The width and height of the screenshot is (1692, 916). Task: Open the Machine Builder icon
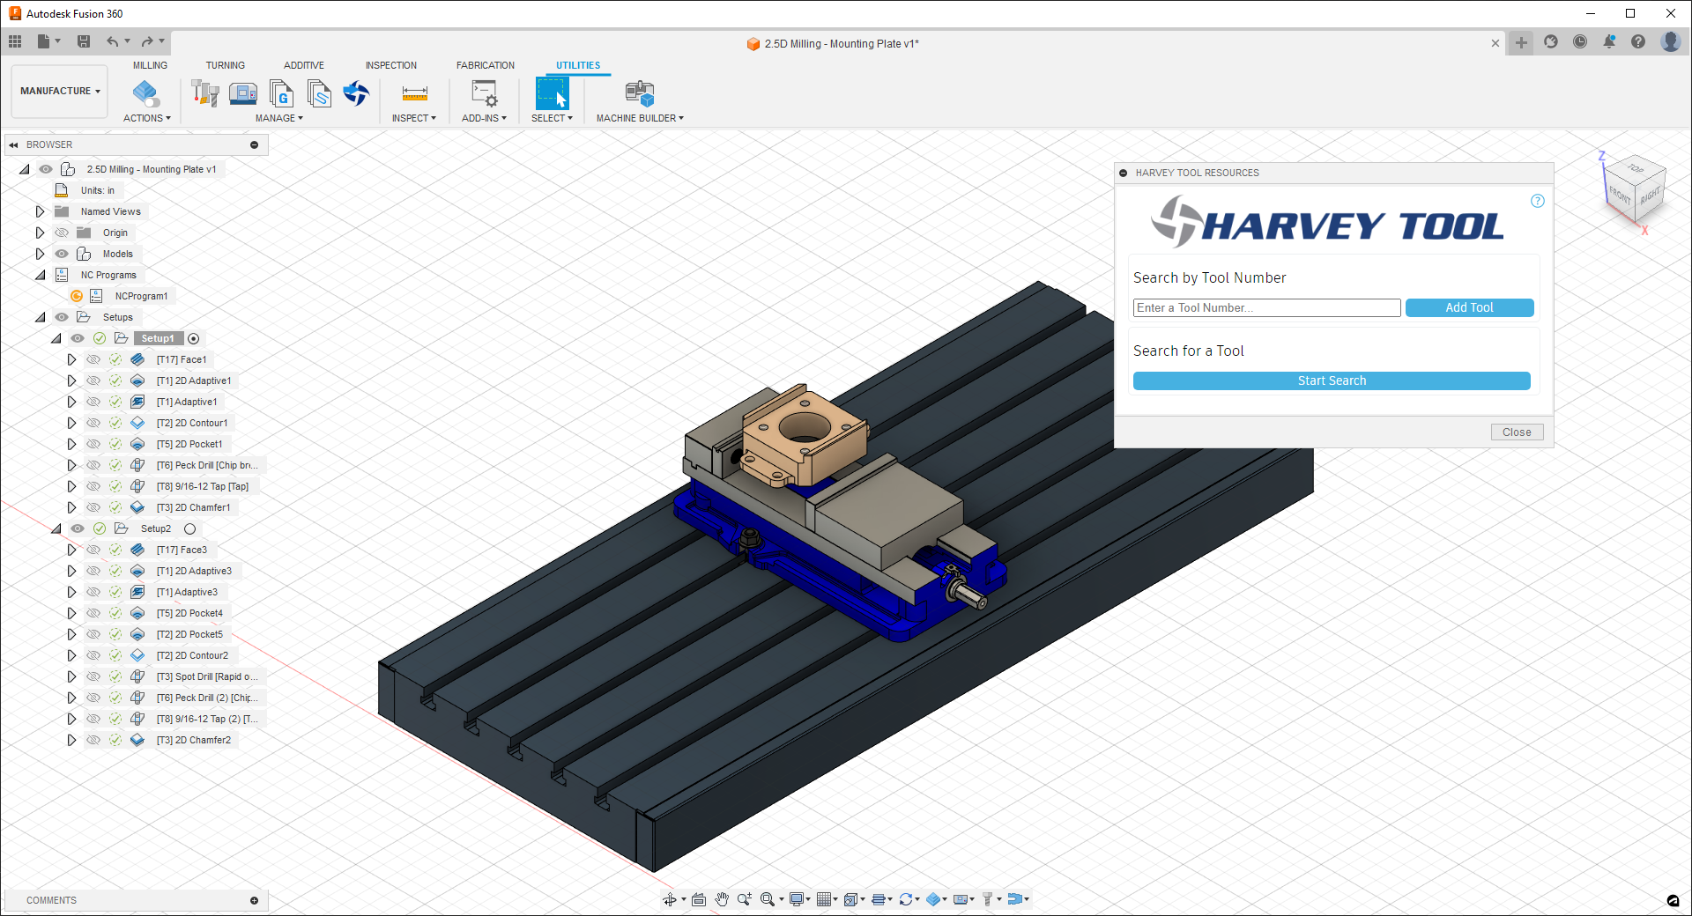(x=639, y=93)
